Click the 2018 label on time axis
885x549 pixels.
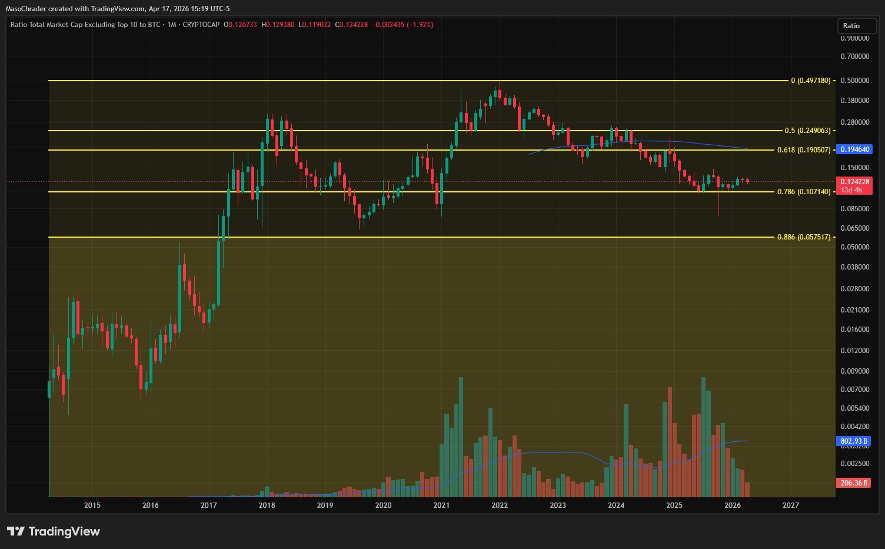(267, 505)
